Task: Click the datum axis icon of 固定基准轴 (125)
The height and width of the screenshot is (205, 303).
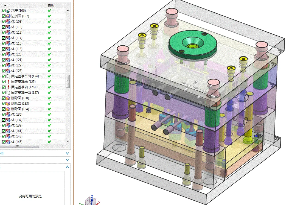Action: click(x=8, y=82)
